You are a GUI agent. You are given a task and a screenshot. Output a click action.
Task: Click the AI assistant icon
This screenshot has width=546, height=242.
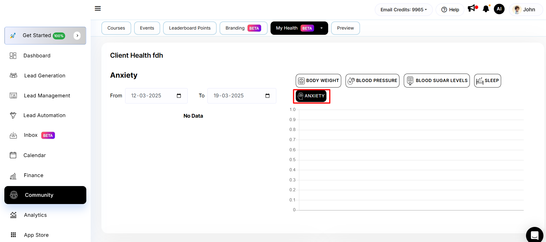(x=499, y=9)
